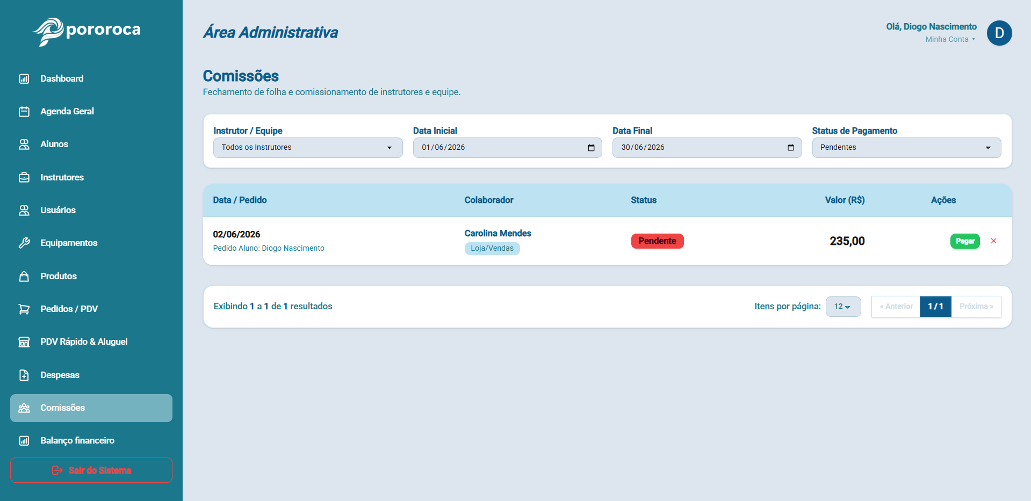This screenshot has height=501, width=1031.
Task: Click the Data Final date field
Action: (x=707, y=148)
